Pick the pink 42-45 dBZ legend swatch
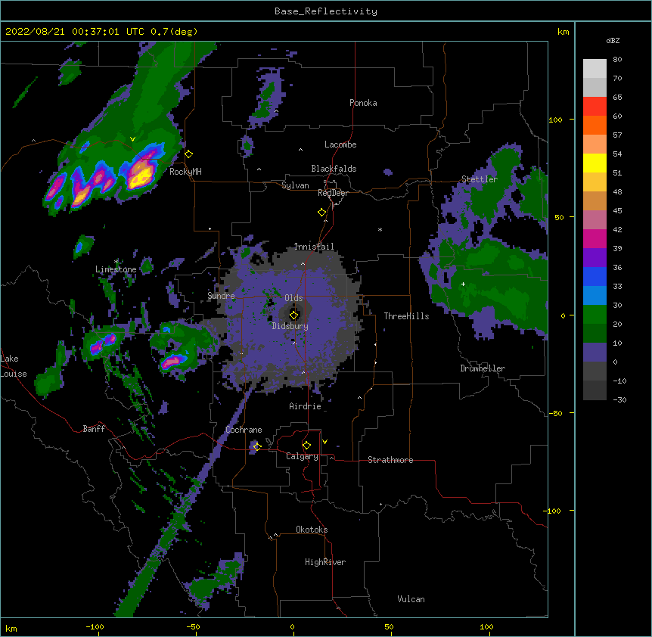Viewport: 652px width, 637px height. (595, 220)
